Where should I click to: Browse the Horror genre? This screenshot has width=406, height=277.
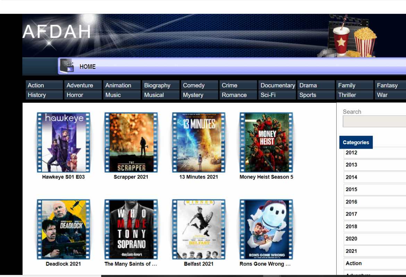pyautogui.click(x=83, y=95)
